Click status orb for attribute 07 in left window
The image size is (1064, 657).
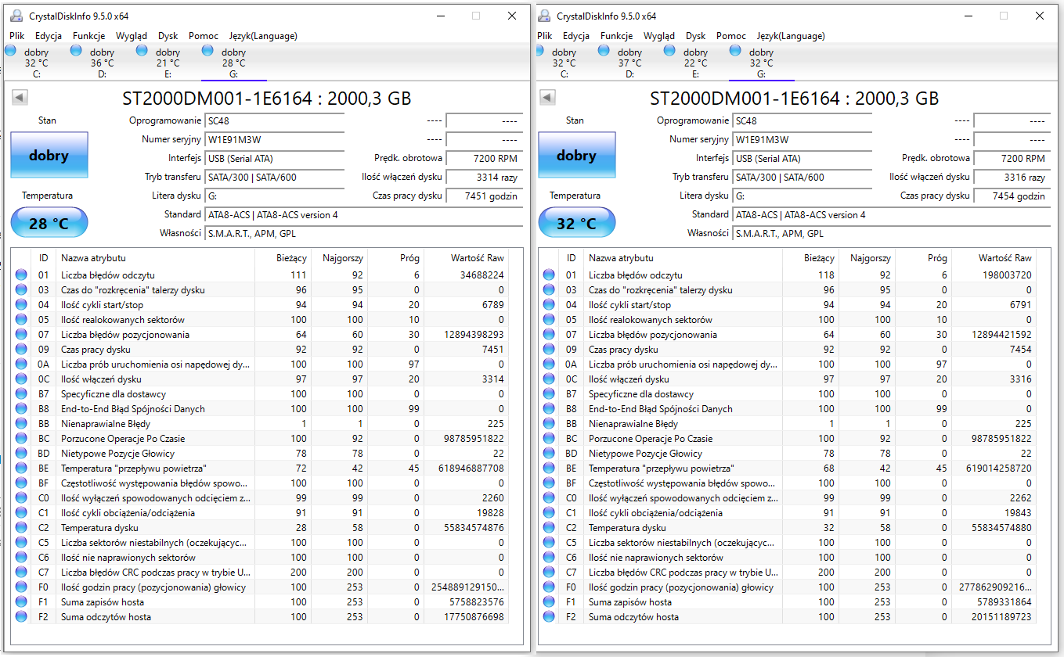click(x=20, y=335)
